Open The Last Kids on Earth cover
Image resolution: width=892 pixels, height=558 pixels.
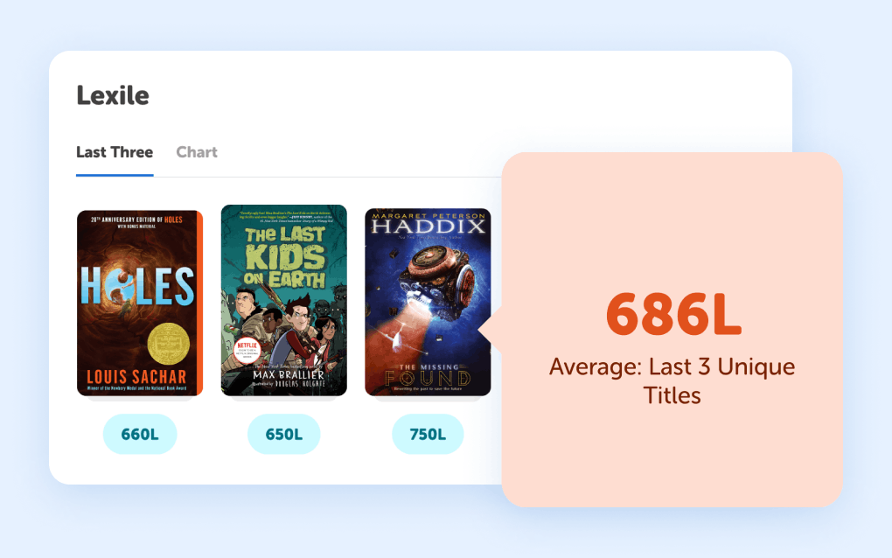coord(283,300)
